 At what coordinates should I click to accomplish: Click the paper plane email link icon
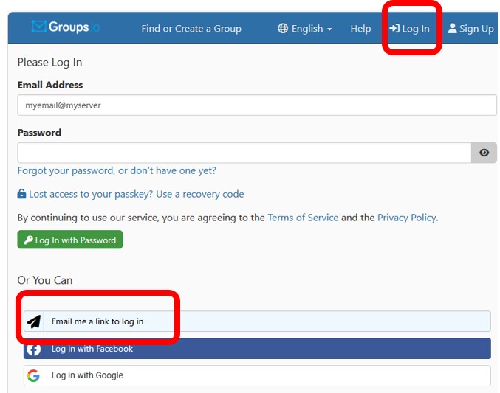click(x=33, y=321)
